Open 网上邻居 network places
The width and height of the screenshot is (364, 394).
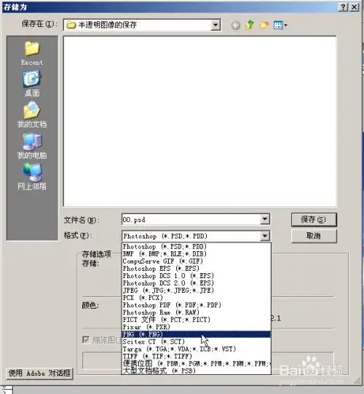pos(32,177)
